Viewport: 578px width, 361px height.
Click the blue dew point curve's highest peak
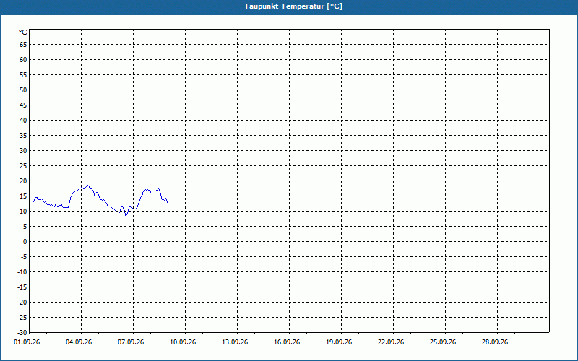tap(87, 186)
